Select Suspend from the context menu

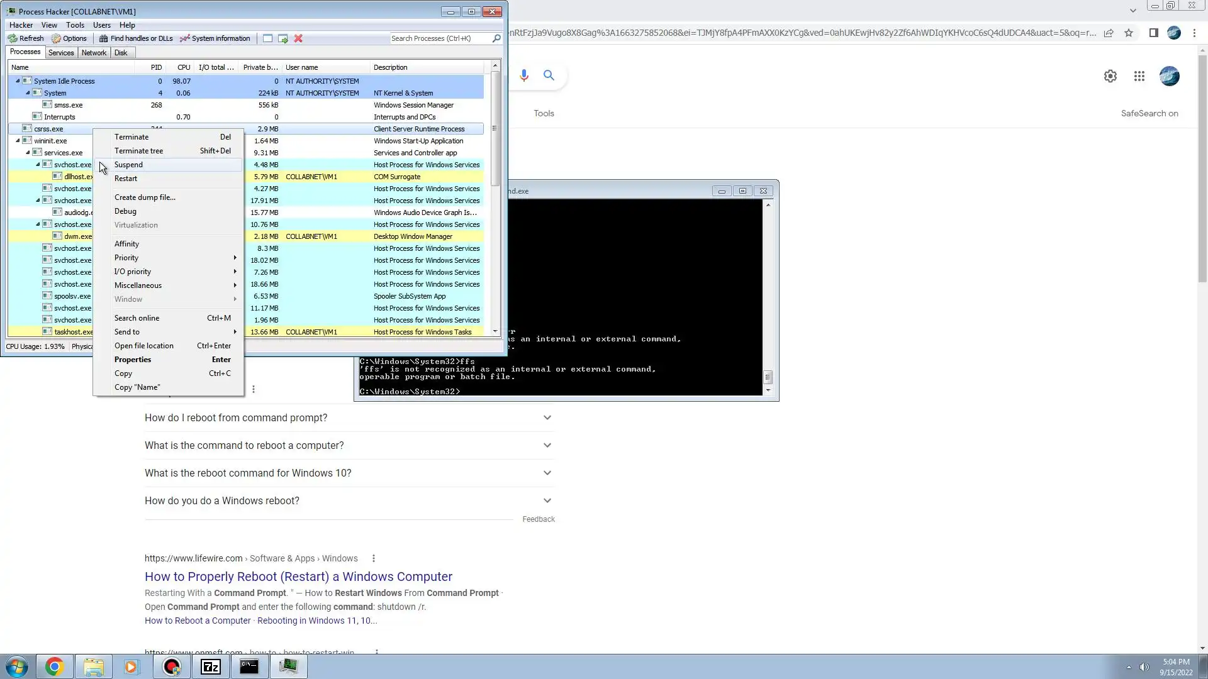129,165
